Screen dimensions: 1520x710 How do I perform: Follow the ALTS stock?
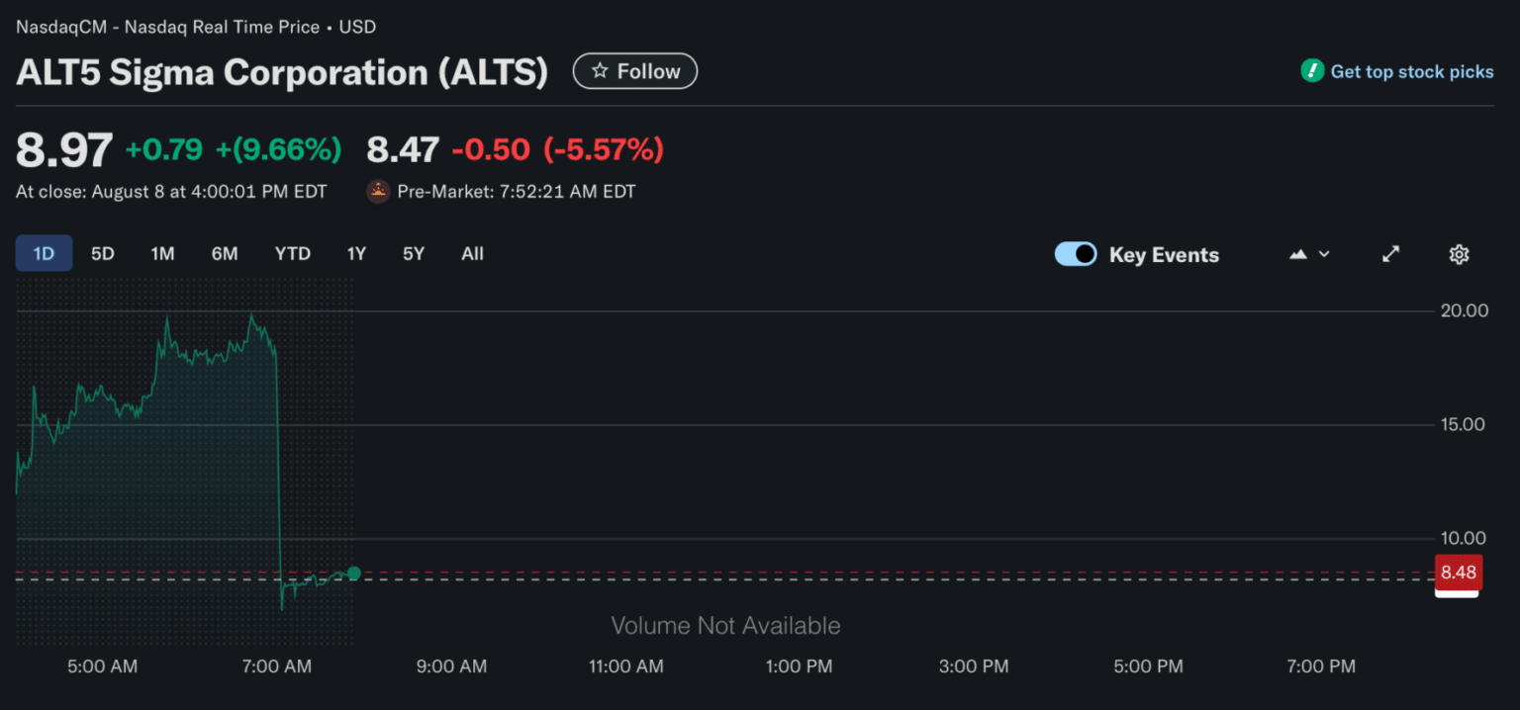(x=635, y=70)
